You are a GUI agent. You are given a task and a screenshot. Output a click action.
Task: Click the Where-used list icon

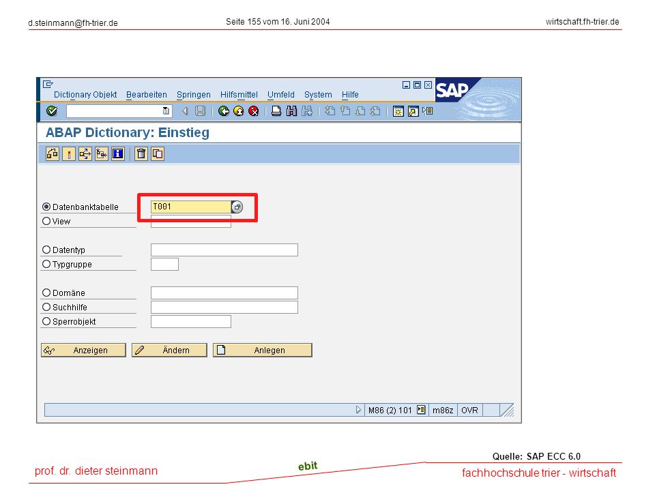pos(85,154)
